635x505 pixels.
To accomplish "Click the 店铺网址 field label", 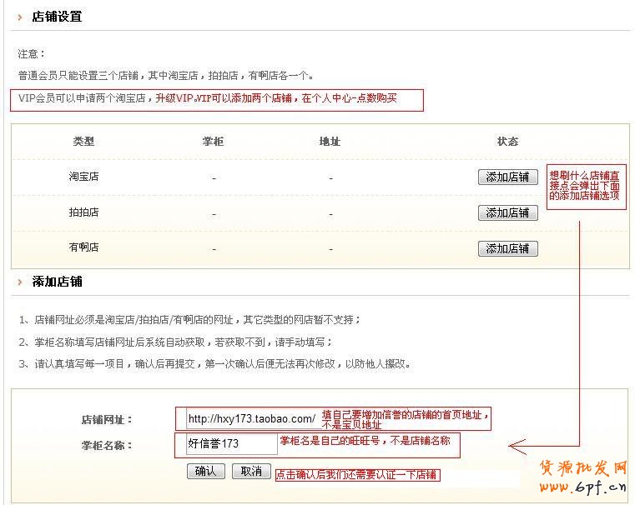I will click(x=107, y=420).
